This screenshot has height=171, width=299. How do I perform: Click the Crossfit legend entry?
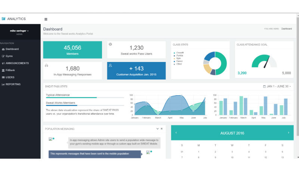(179, 53)
